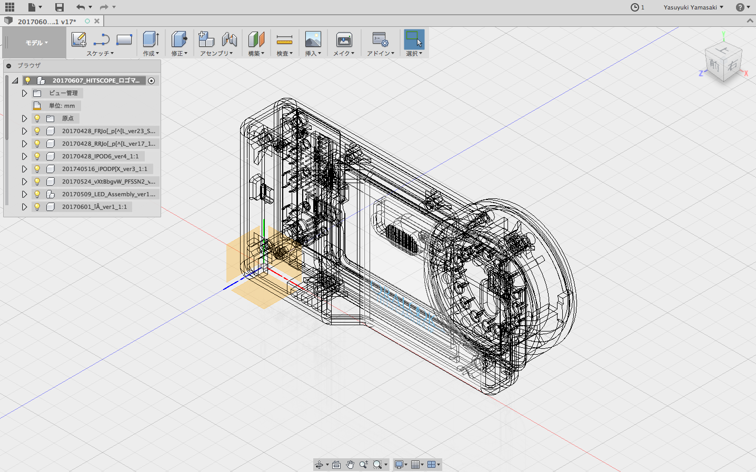Screen dimensions: 756x472
Task: Select the Assembly new component icon
Action: [206, 39]
